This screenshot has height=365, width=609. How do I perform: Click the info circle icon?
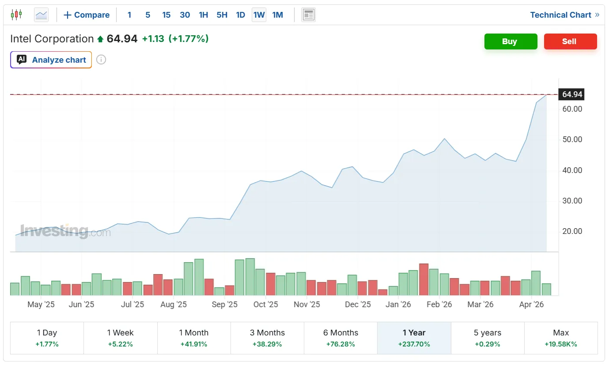tap(101, 60)
